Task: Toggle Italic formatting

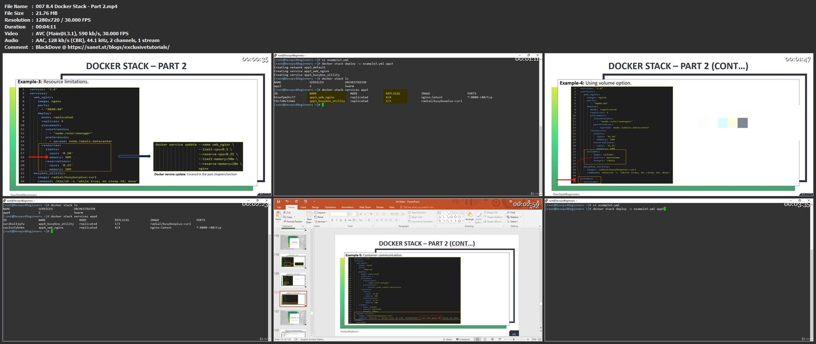Action: tap(337, 220)
